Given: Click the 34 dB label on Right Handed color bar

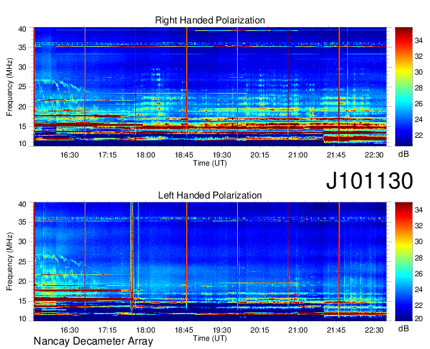Looking at the screenshot, I should click(x=419, y=41).
